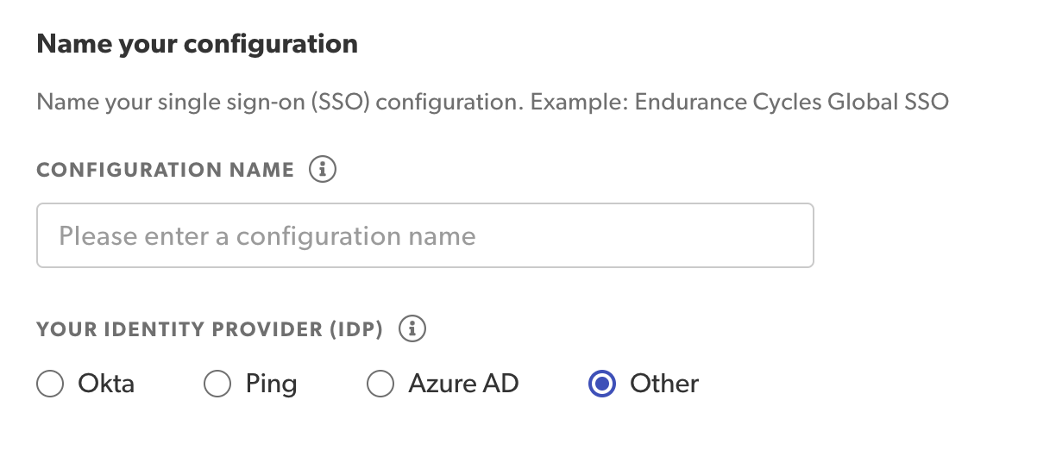Image resolution: width=1037 pixels, height=450 pixels.
Task: Choose the Ping radio button
Action: (x=217, y=384)
